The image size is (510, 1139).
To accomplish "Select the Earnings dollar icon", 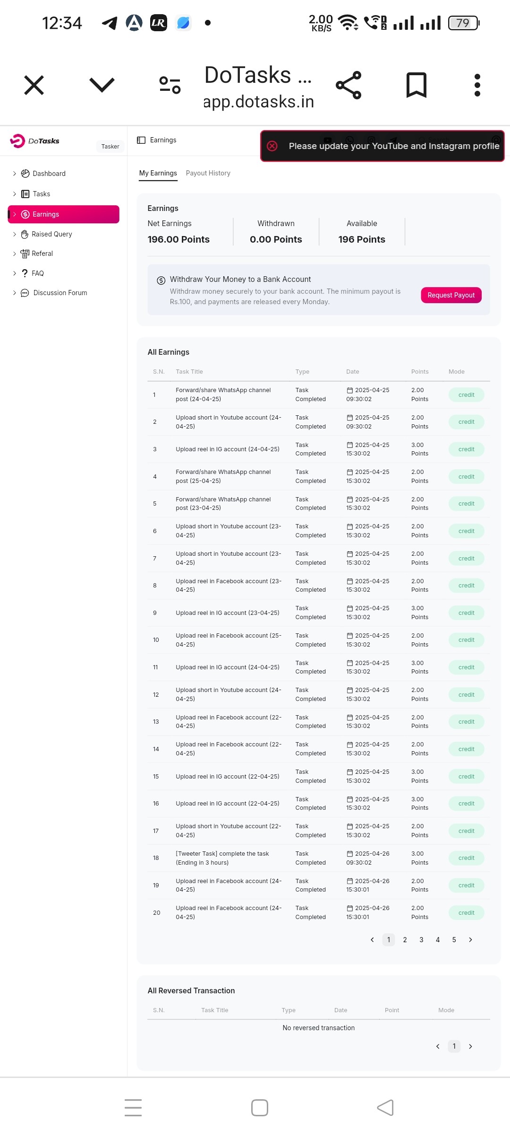I will coord(25,214).
